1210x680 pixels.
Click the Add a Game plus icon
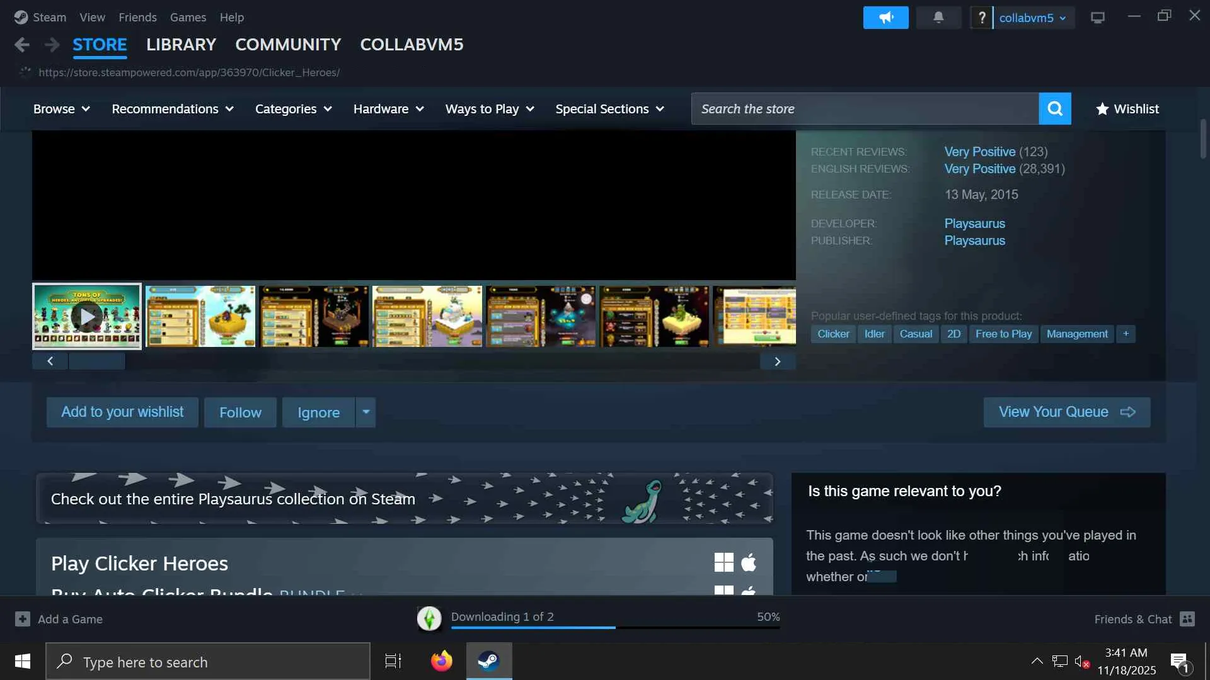pos(23,619)
